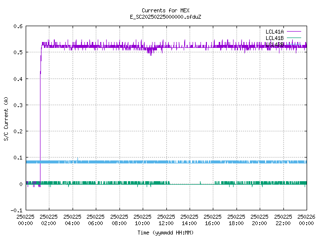316x237 pixels.
Task: Click the 250225 16:00 x-axis tick label
Action: tap(212, 220)
